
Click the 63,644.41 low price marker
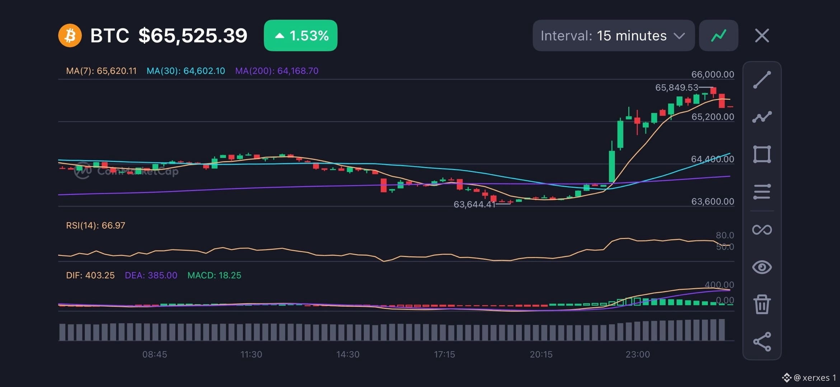tap(474, 204)
